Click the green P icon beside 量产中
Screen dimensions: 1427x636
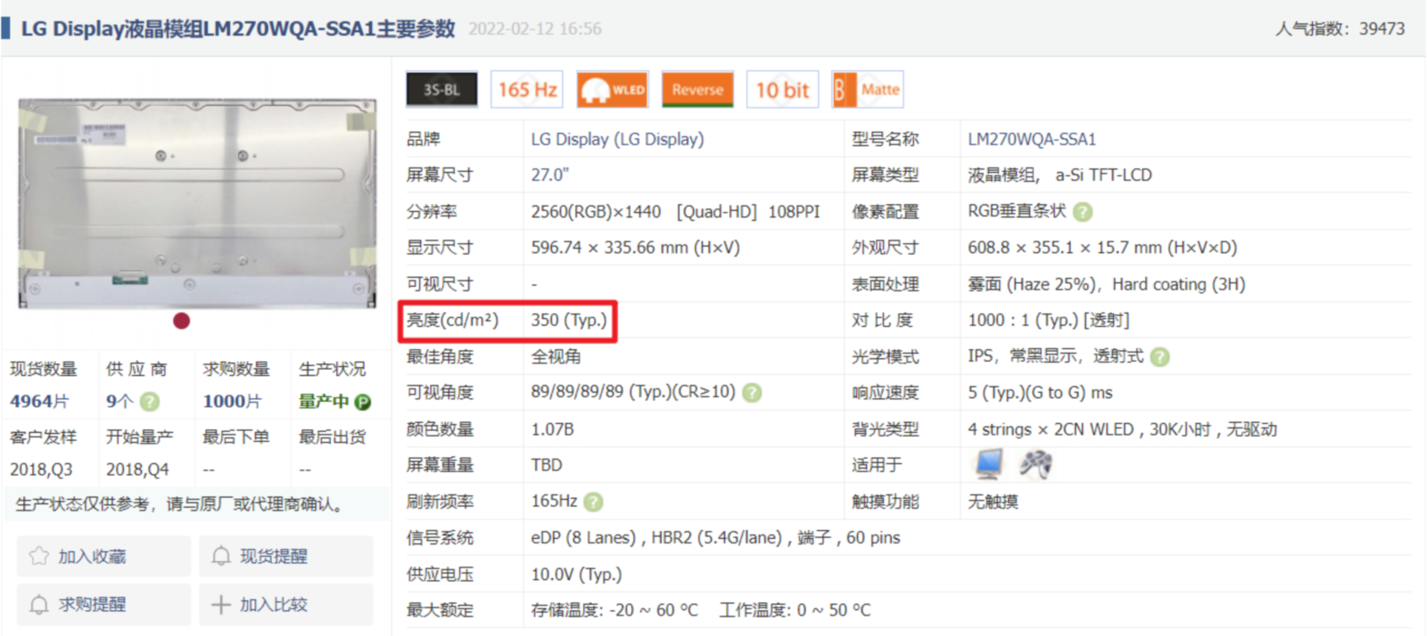point(363,402)
